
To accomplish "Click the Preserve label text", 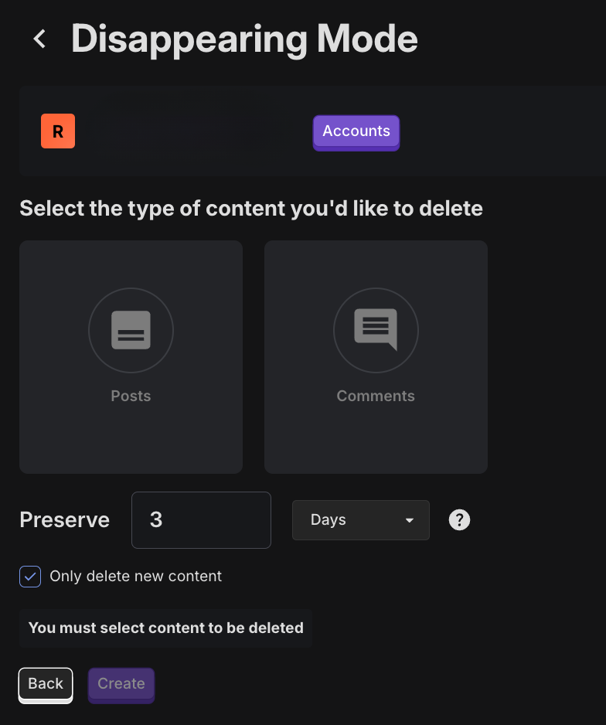I will point(64,520).
